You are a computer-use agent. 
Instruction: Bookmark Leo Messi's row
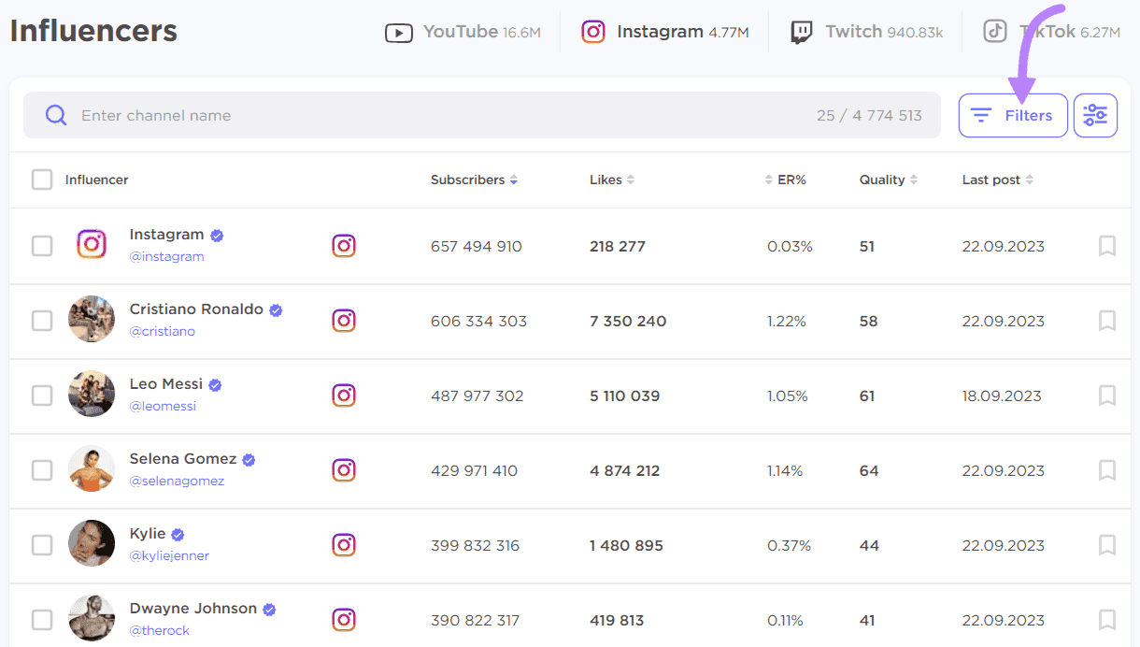(1107, 395)
